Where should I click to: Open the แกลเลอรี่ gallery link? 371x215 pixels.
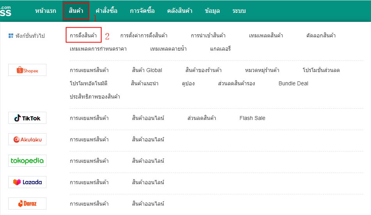(220, 49)
